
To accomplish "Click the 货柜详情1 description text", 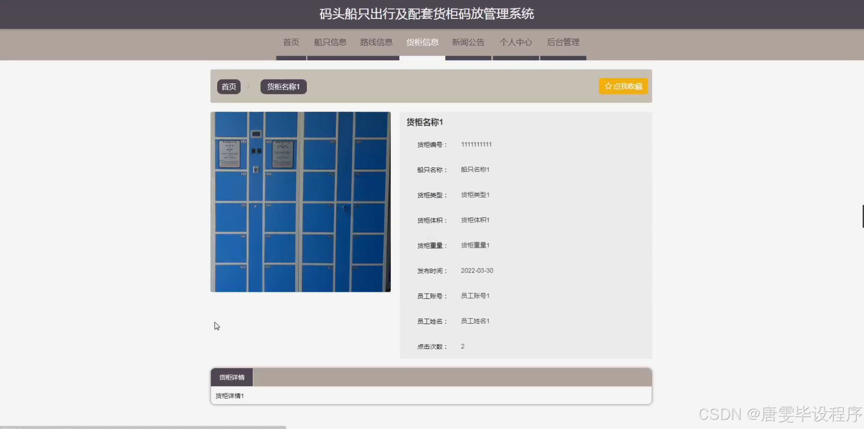I will coord(230,396).
